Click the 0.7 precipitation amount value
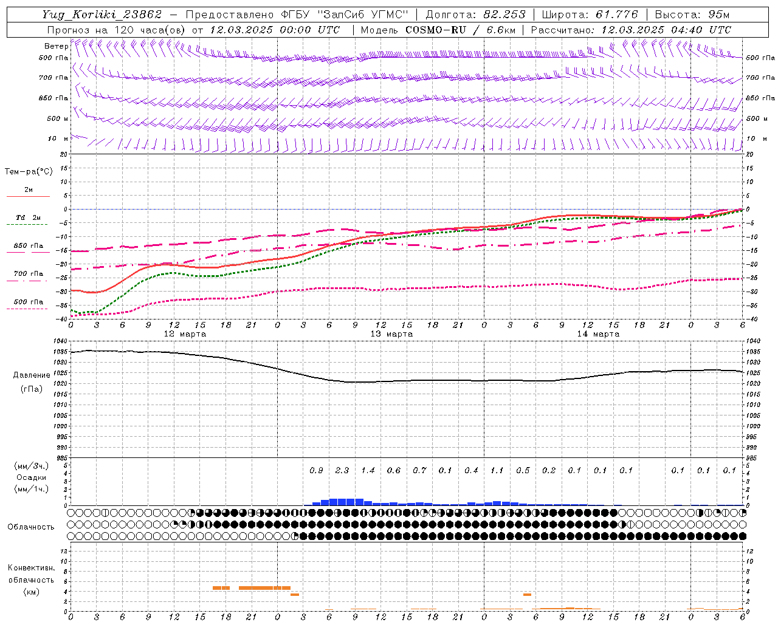Image resolution: width=778 pixels, height=622 pixels. pos(419,471)
